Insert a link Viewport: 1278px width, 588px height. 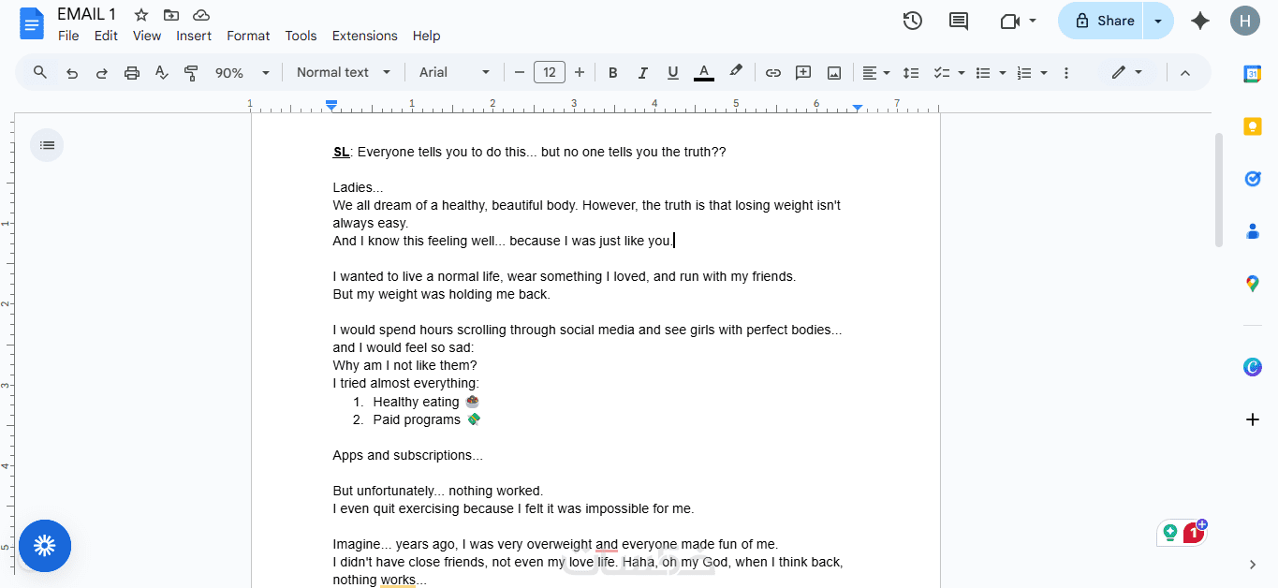[772, 72]
